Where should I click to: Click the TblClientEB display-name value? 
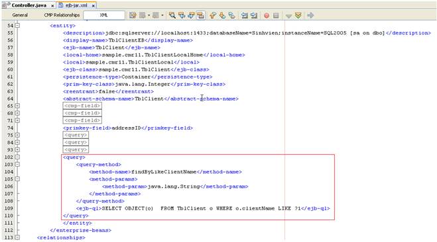127,40
